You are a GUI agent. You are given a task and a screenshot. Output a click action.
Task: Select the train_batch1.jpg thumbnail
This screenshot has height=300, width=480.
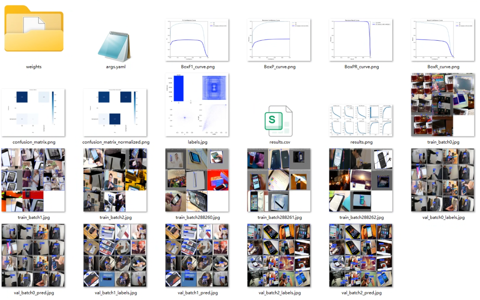(x=33, y=180)
